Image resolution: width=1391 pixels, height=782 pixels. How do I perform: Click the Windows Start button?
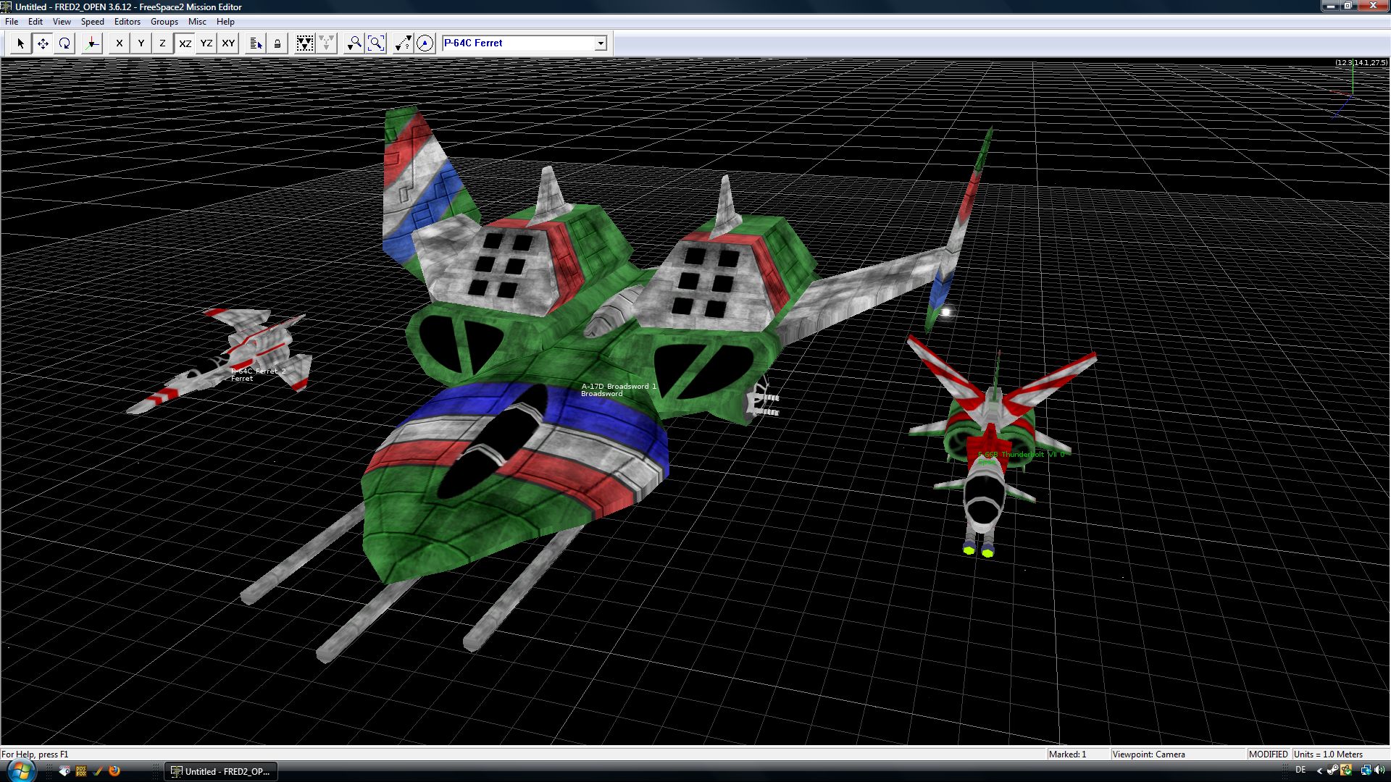pyautogui.click(x=21, y=770)
